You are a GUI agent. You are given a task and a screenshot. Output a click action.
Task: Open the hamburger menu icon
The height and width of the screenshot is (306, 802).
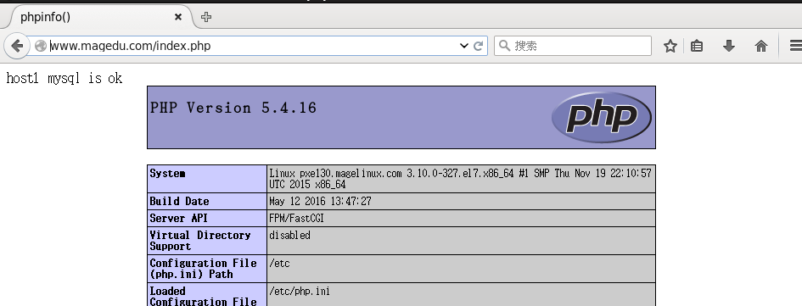[x=795, y=46]
